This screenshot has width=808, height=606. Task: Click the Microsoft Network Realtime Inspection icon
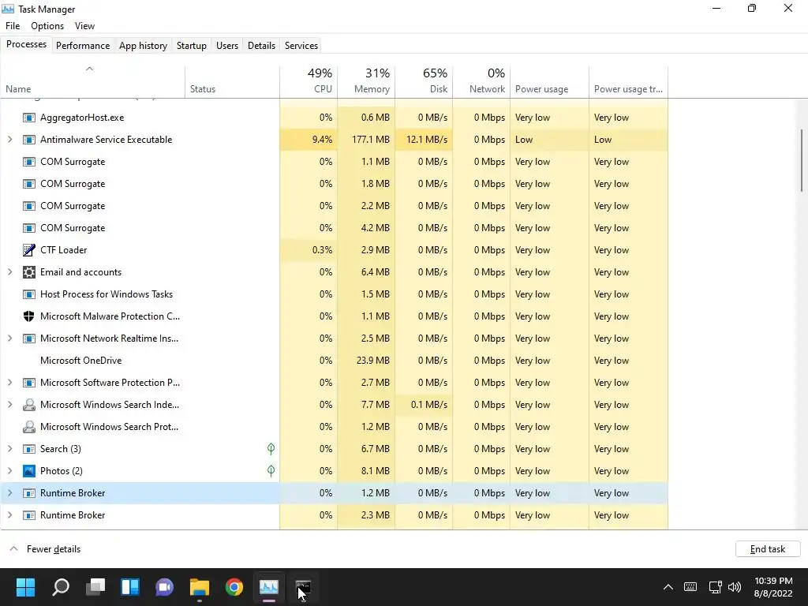click(x=29, y=339)
